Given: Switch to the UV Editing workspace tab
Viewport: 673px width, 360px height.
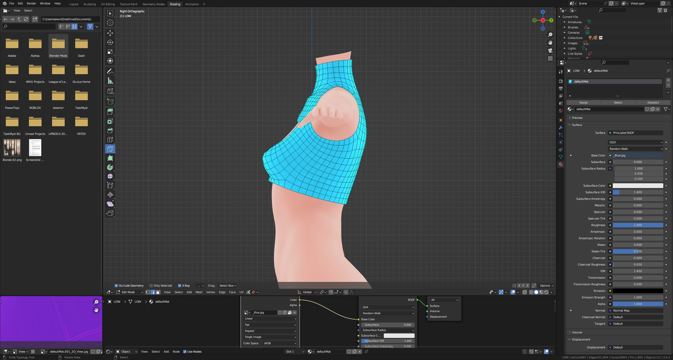Looking at the screenshot, I should coord(108,4).
